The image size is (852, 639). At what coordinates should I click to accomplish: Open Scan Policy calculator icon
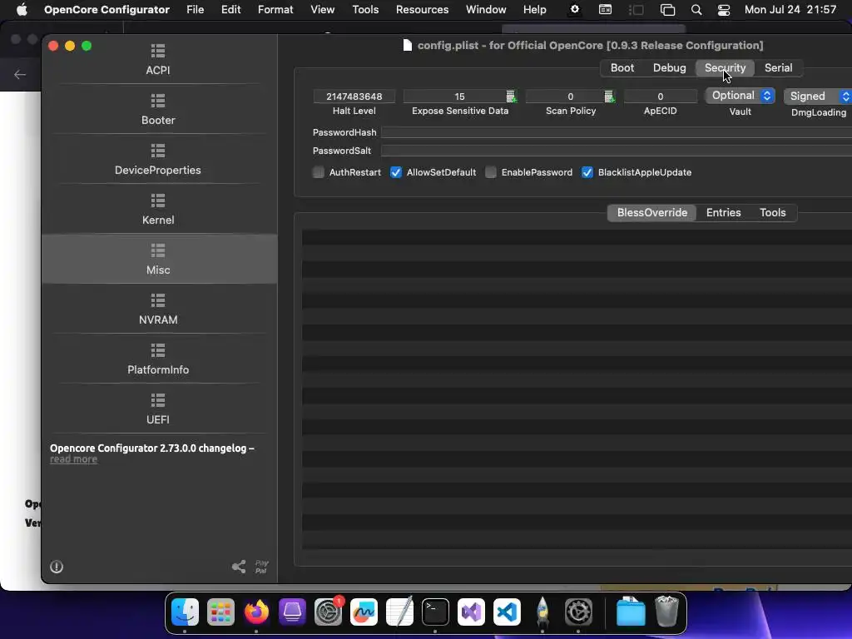[x=609, y=97]
